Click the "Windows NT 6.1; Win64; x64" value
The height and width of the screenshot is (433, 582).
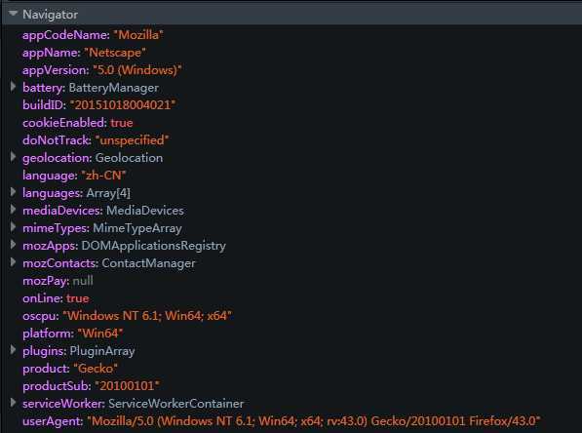147,316
